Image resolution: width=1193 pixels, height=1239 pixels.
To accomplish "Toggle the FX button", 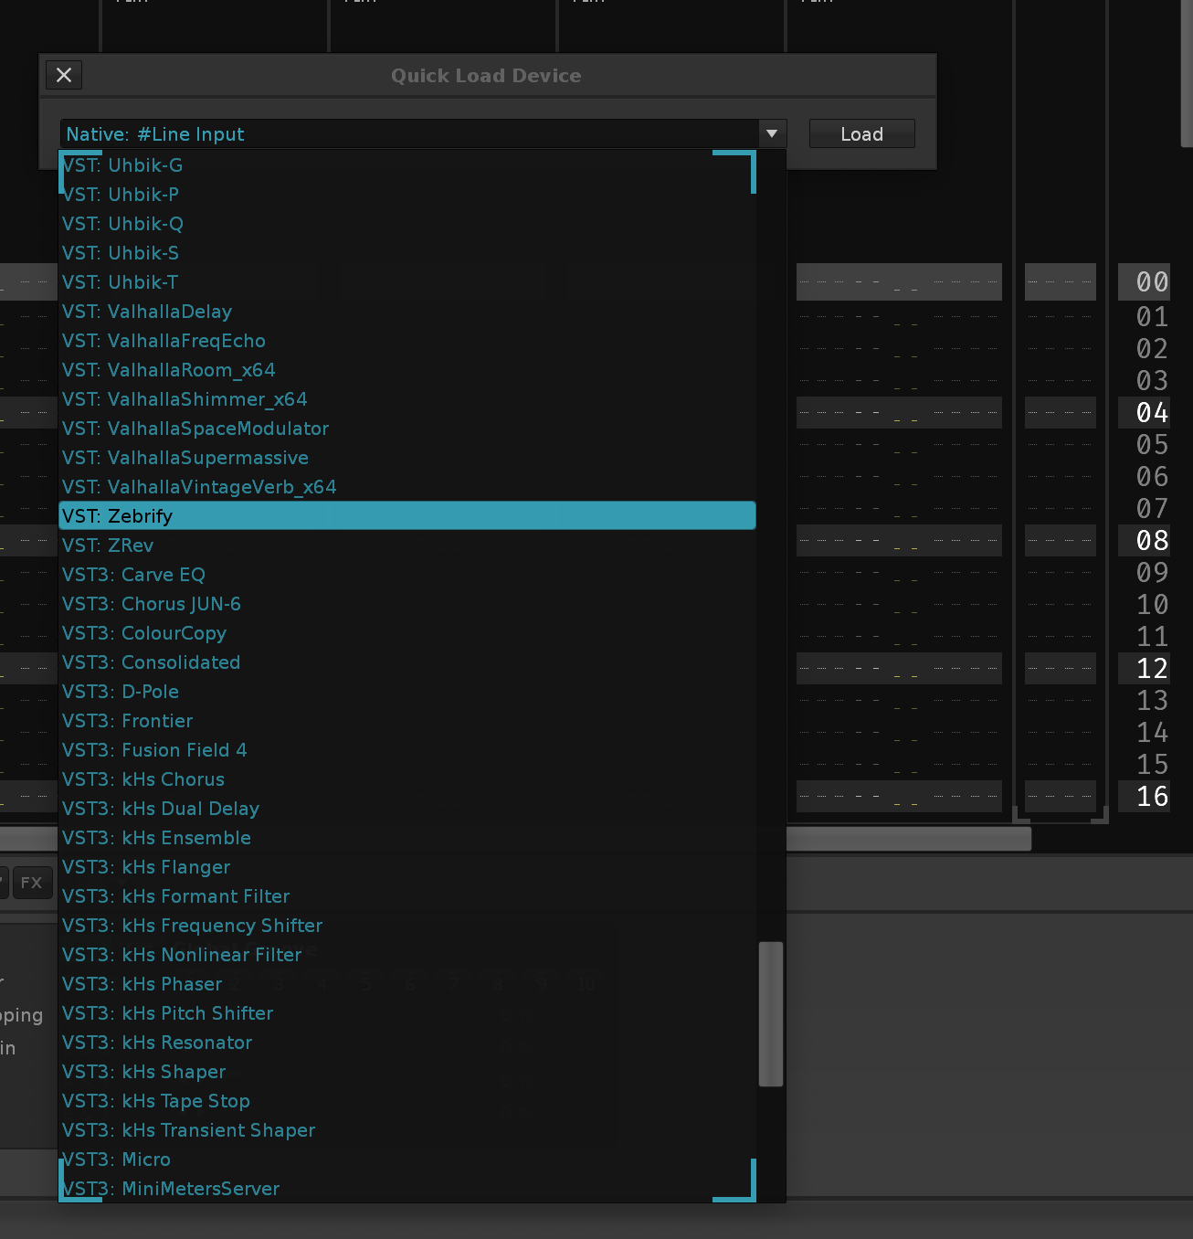I will coord(32,883).
